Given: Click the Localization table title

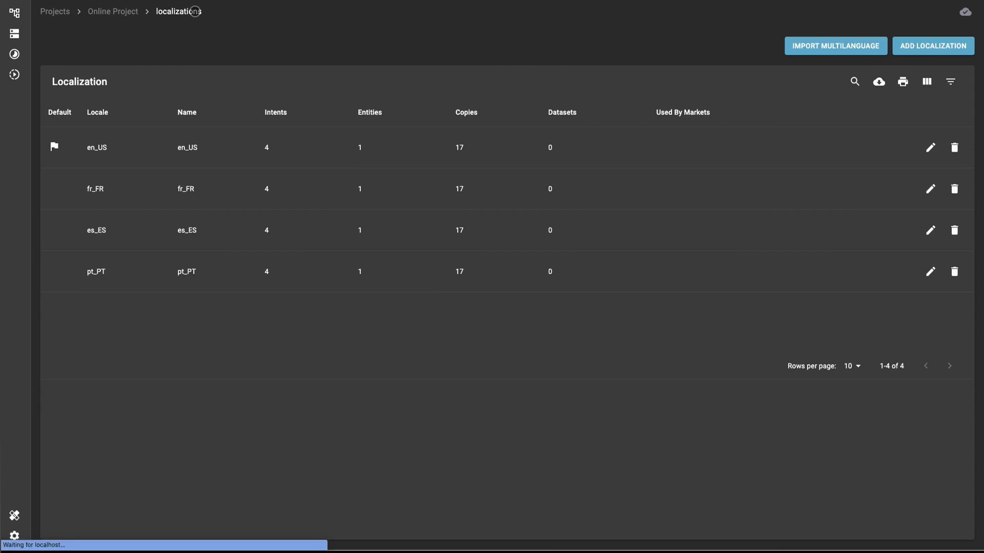Looking at the screenshot, I should tap(79, 81).
